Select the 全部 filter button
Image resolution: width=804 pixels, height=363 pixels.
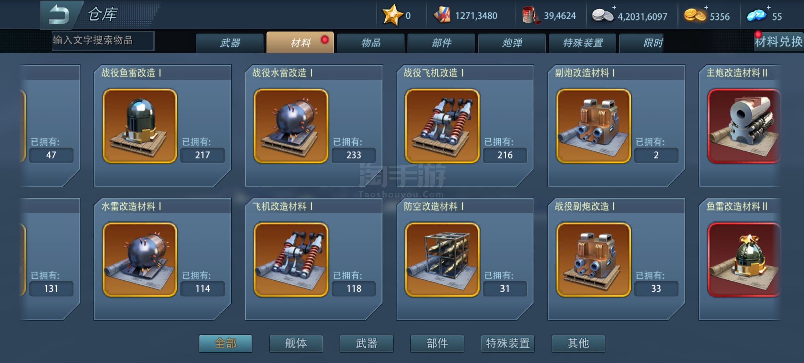pyautogui.click(x=226, y=343)
